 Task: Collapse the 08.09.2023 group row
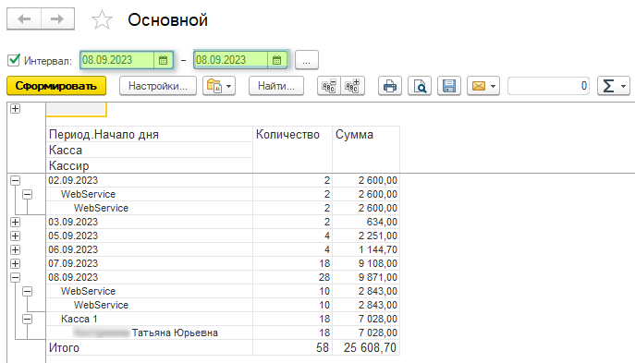16,277
